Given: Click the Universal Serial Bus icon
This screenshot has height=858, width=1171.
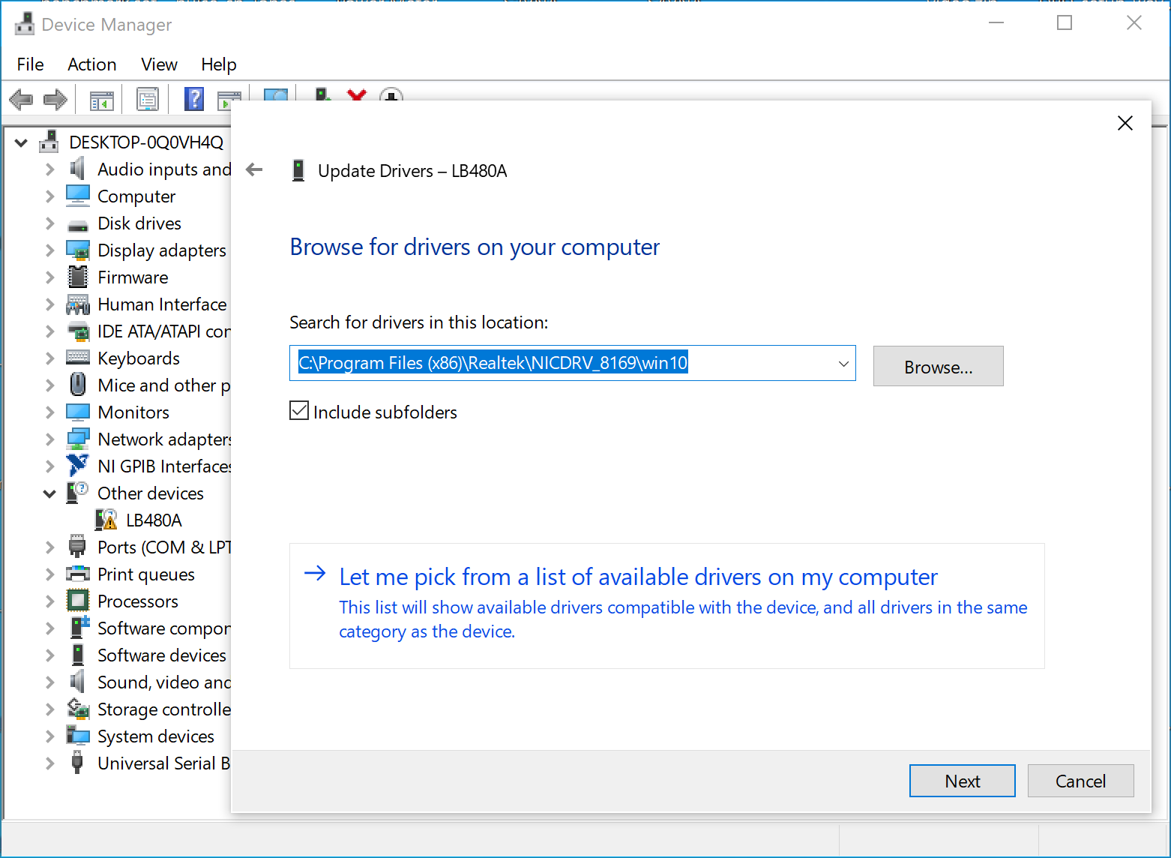Looking at the screenshot, I should (77, 763).
